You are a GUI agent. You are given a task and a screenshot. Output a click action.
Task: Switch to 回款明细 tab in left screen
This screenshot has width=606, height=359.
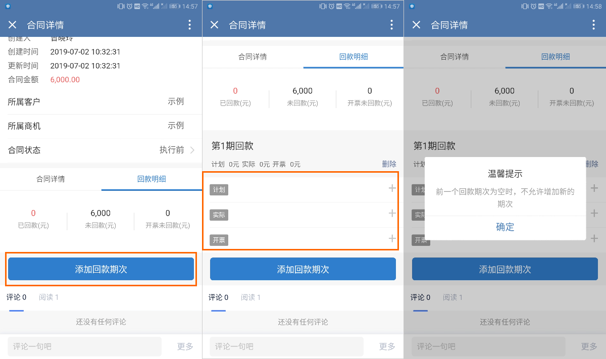pos(151,179)
